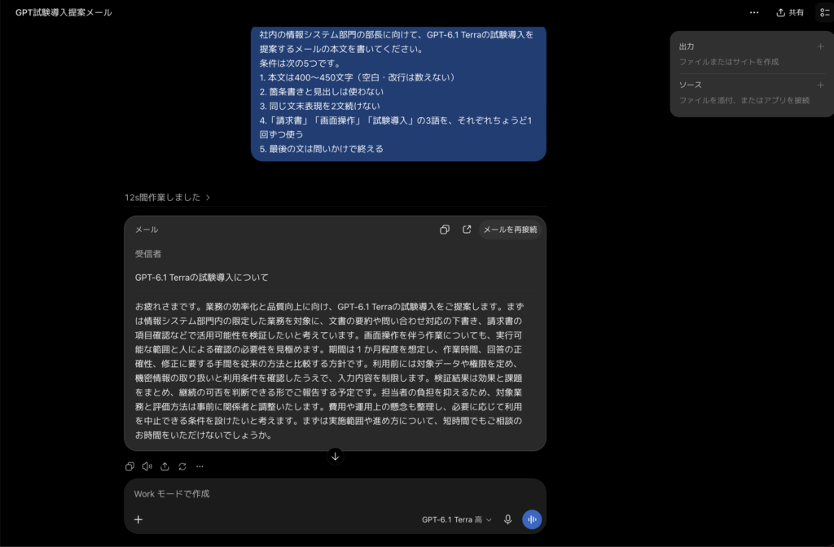The height and width of the screenshot is (547, 834).
Task: Open more response actions ellipsis
Action: [x=200, y=466]
